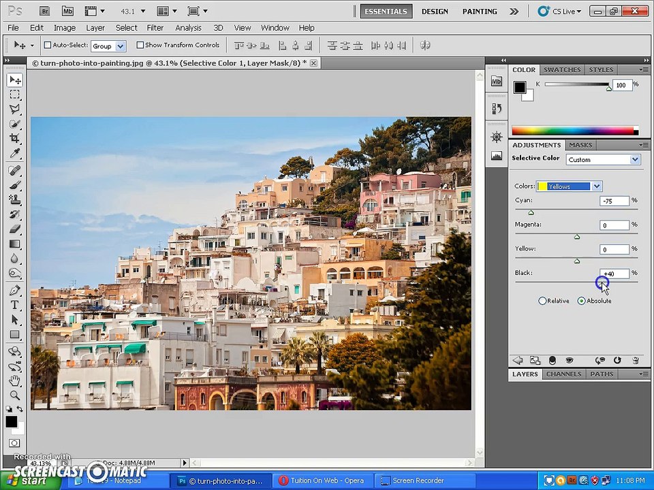Select the Eyedropper tool
This screenshot has width=654, height=490.
click(x=14, y=153)
